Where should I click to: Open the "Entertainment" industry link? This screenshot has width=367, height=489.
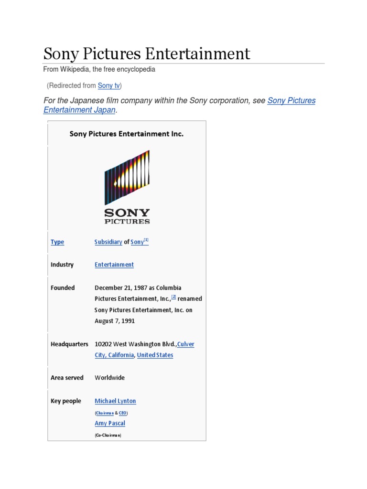(x=114, y=265)
